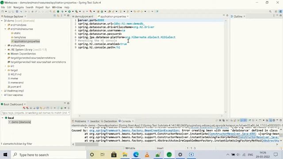This screenshot has width=283, height=159.
Task: Collapse the src/main/resources folder
Action: click(x=5, y=29)
